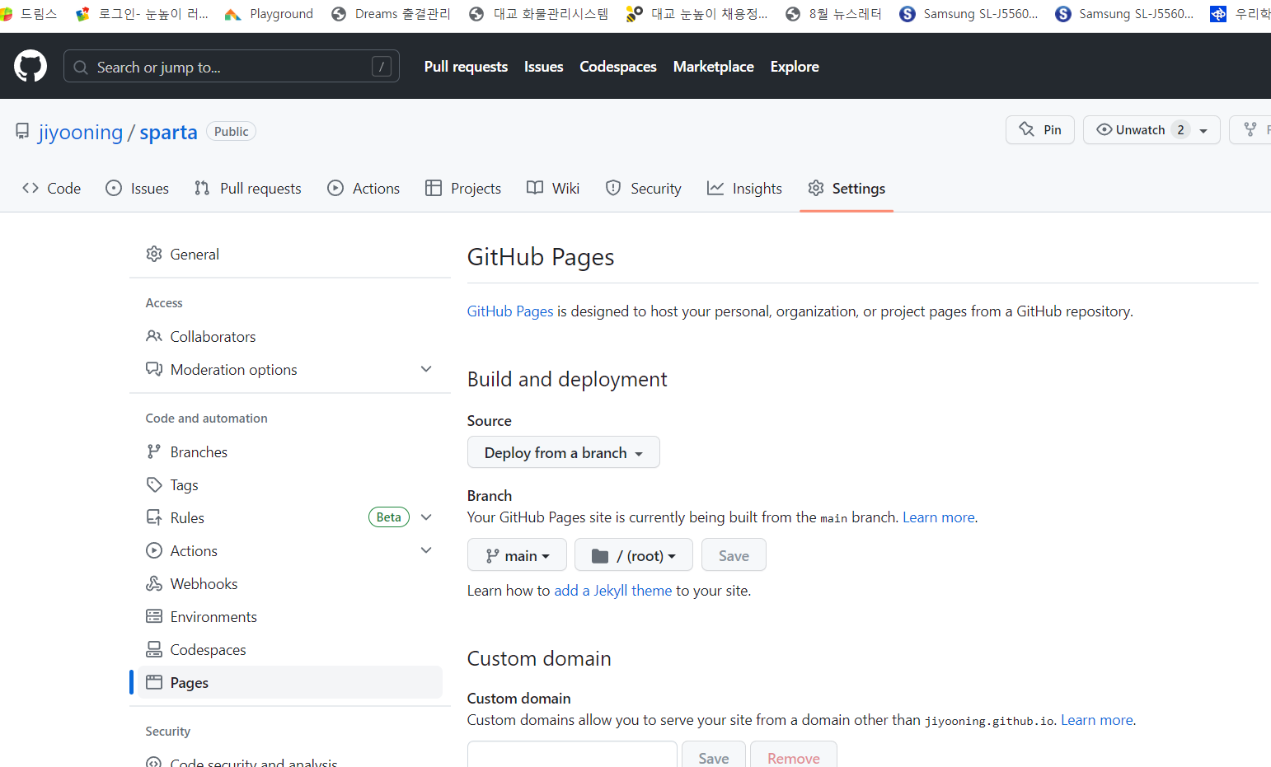Go to the Pull requests repository tab
The image size is (1271, 767).
pyautogui.click(x=248, y=189)
